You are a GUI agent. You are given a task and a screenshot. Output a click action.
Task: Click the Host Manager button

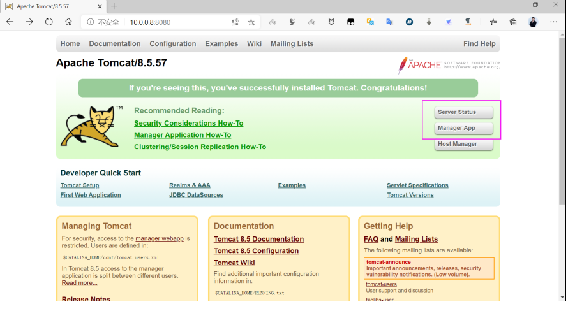click(464, 144)
